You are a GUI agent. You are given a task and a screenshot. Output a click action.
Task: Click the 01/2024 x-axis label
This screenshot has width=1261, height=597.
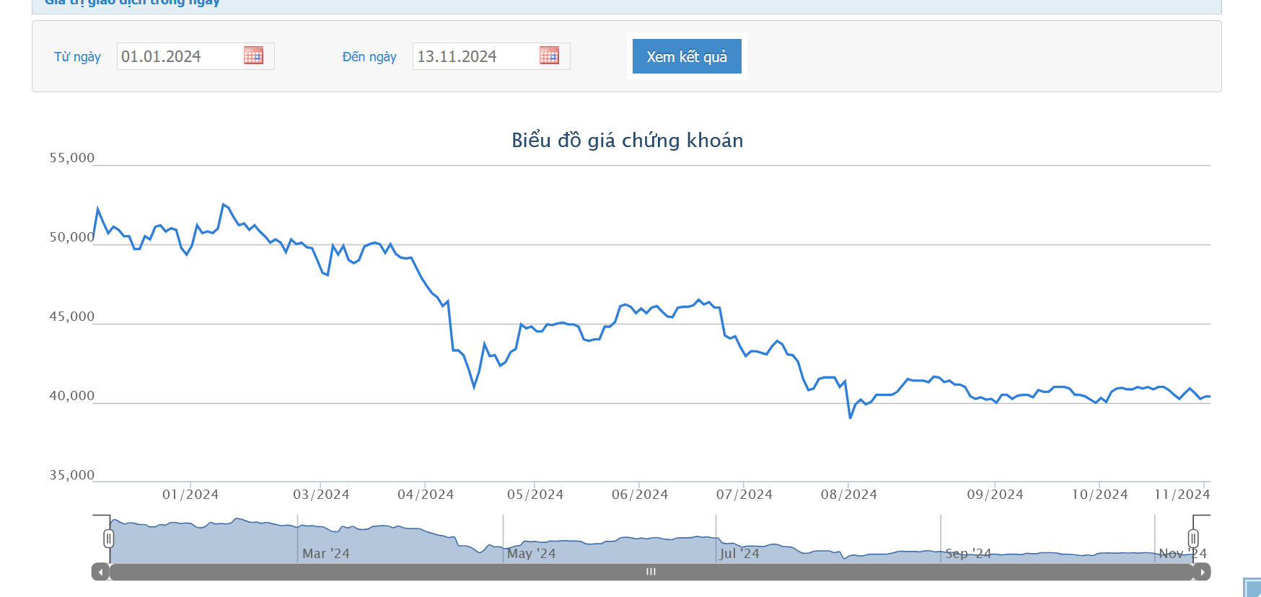coord(190,495)
